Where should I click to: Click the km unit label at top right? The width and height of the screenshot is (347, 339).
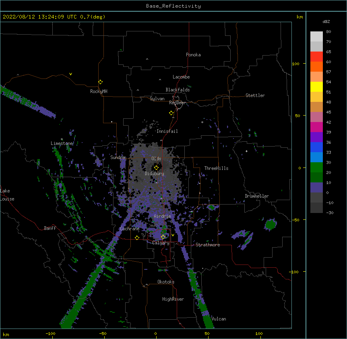(300, 17)
